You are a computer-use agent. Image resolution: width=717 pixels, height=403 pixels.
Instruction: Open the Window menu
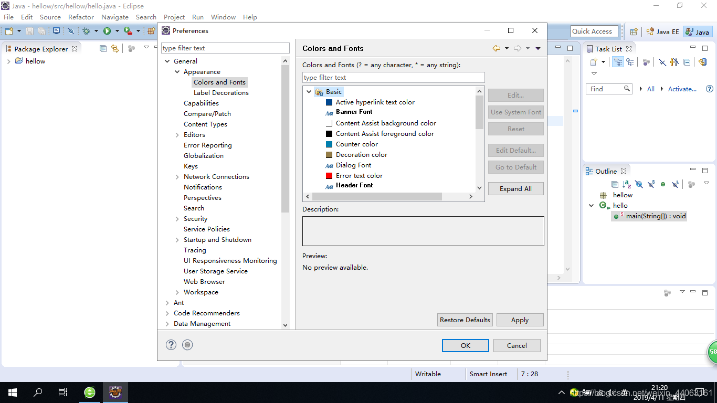click(x=223, y=17)
